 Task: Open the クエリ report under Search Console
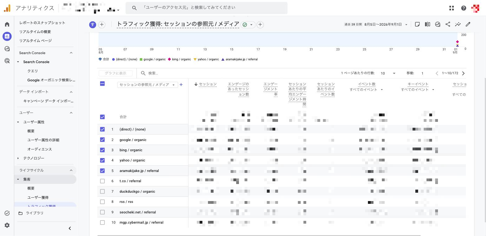pyautogui.click(x=33, y=71)
